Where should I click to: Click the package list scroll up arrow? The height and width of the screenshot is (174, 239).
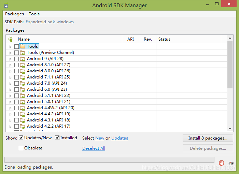tap(230, 38)
